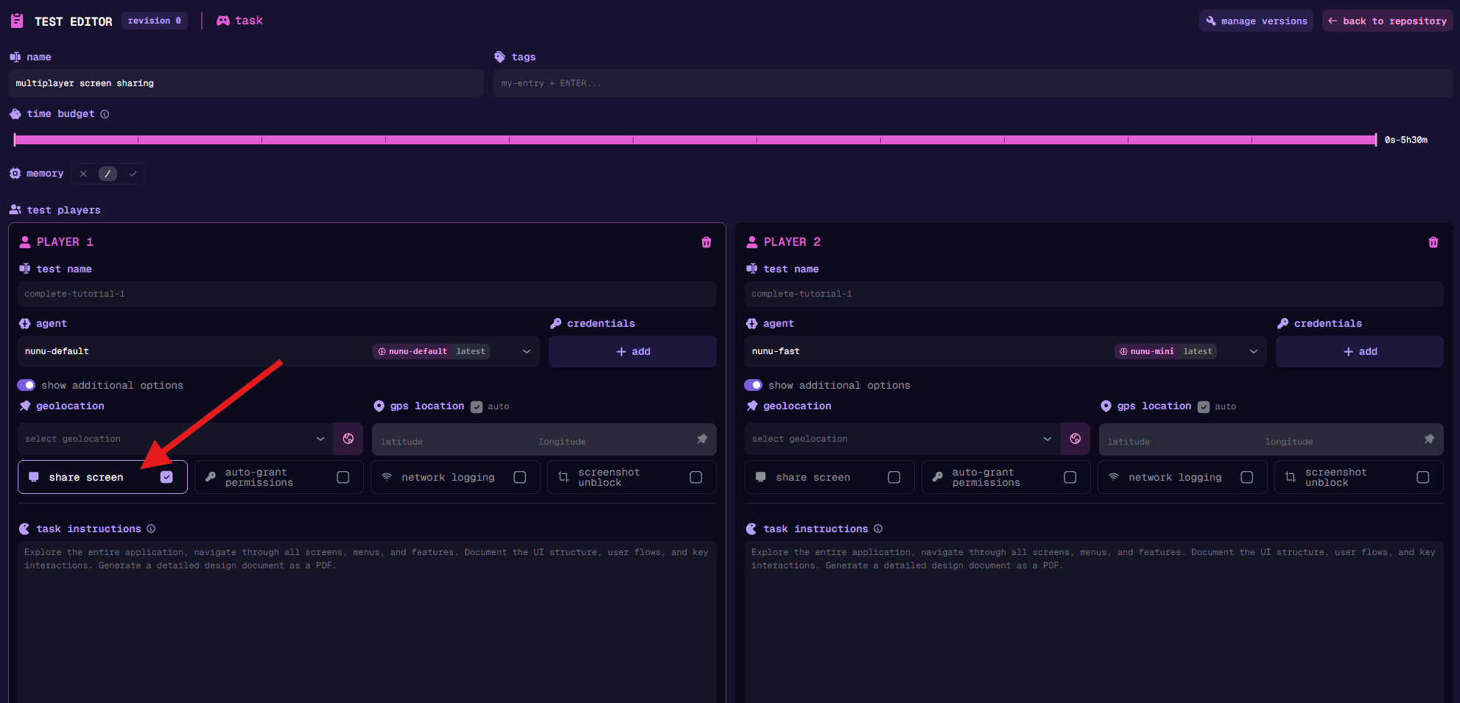Check share screen for Player 2
The height and width of the screenshot is (703, 1460).
894,477
